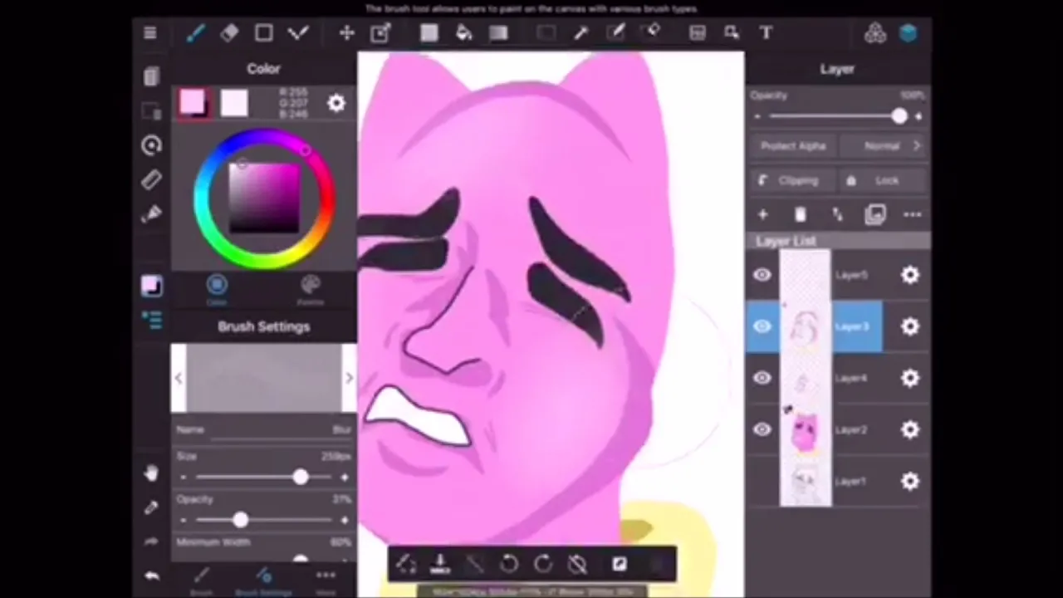The width and height of the screenshot is (1063, 598).
Task: Select the Fill rectangle tool
Action: coord(429,33)
